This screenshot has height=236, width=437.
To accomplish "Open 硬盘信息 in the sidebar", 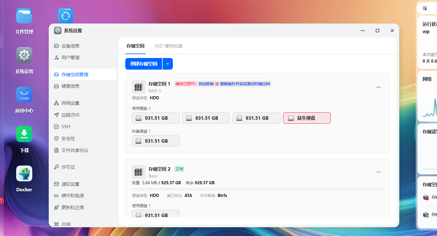I will point(84,86).
